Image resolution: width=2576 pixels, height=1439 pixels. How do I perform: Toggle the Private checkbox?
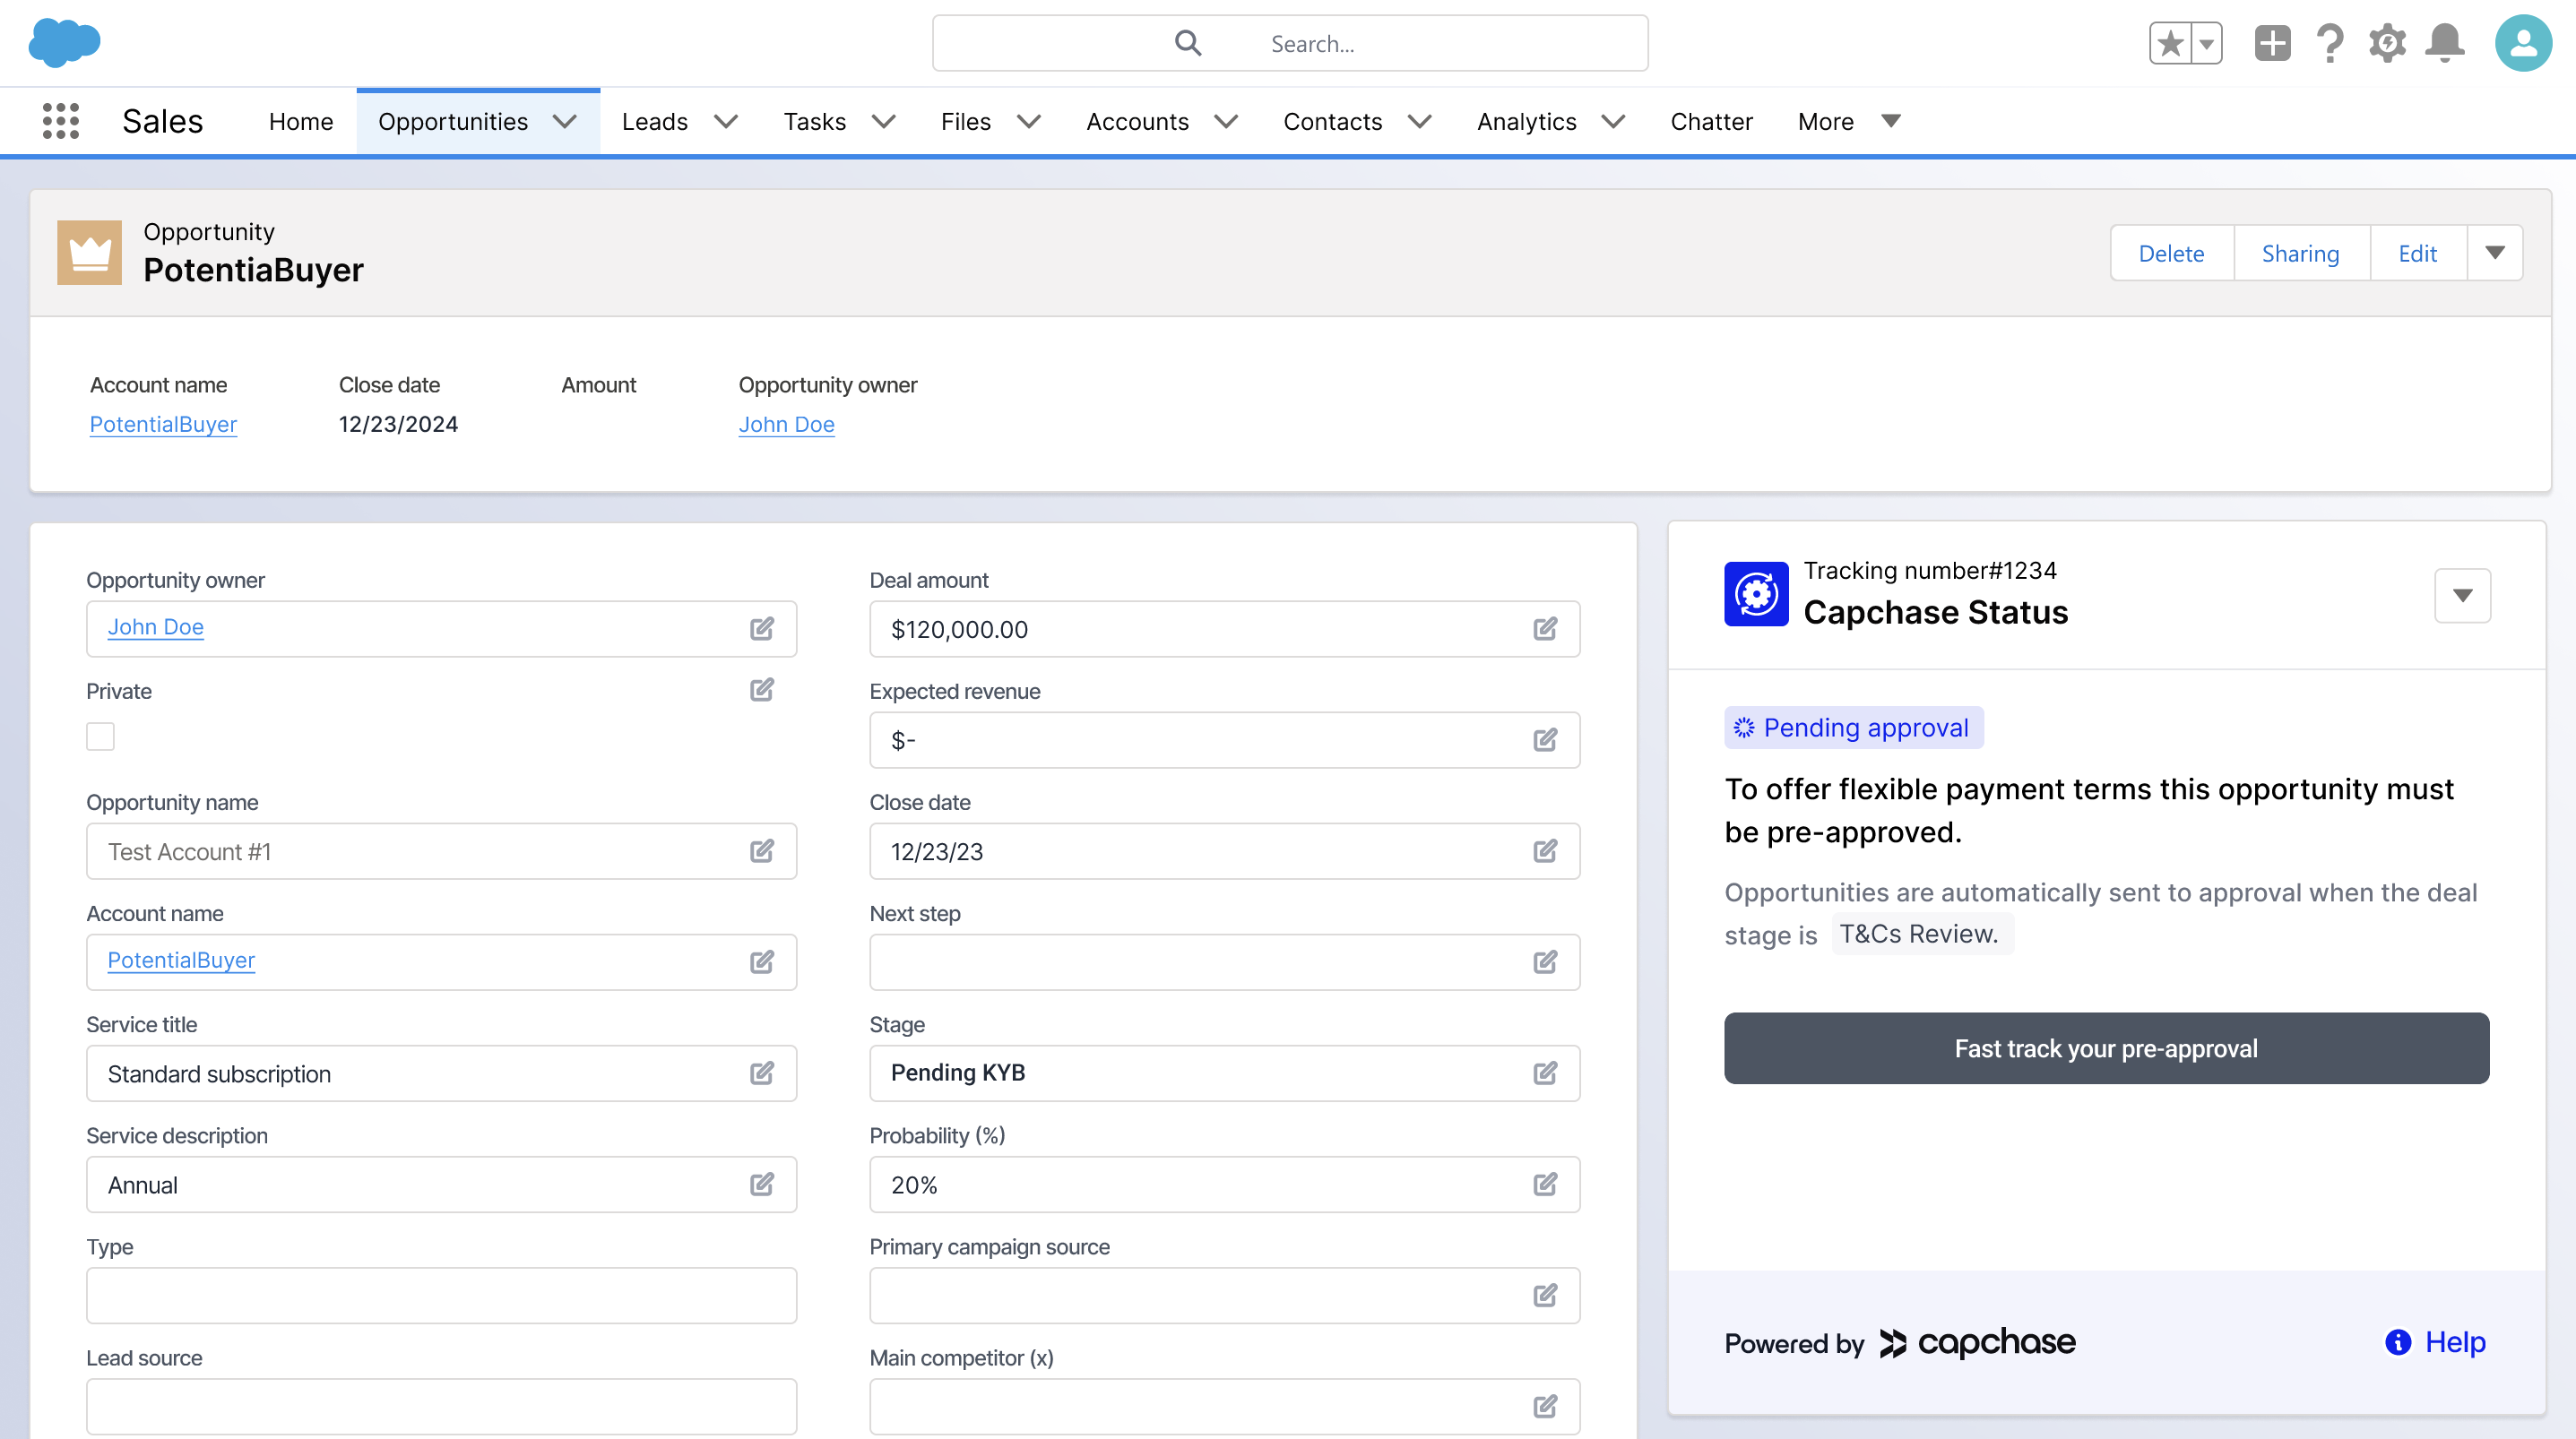click(100, 736)
